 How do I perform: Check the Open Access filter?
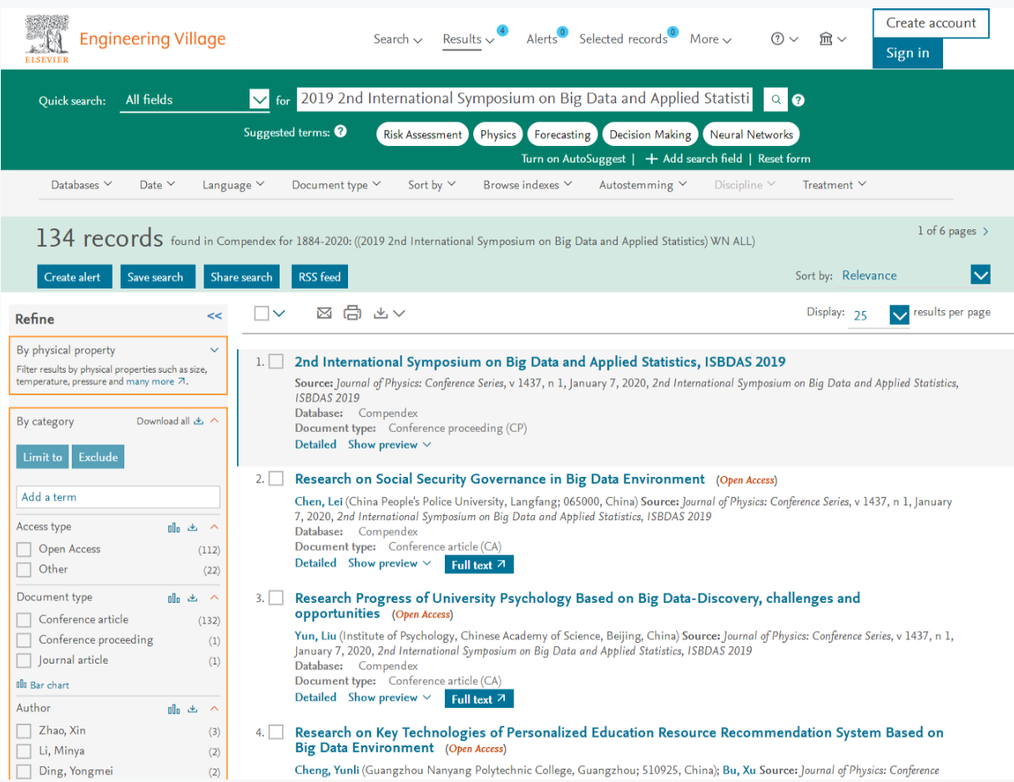click(24, 549)
